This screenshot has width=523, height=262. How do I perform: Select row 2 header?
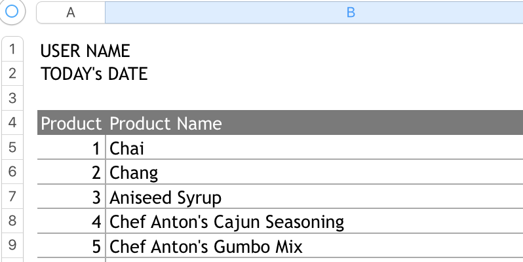coord(12,73)
